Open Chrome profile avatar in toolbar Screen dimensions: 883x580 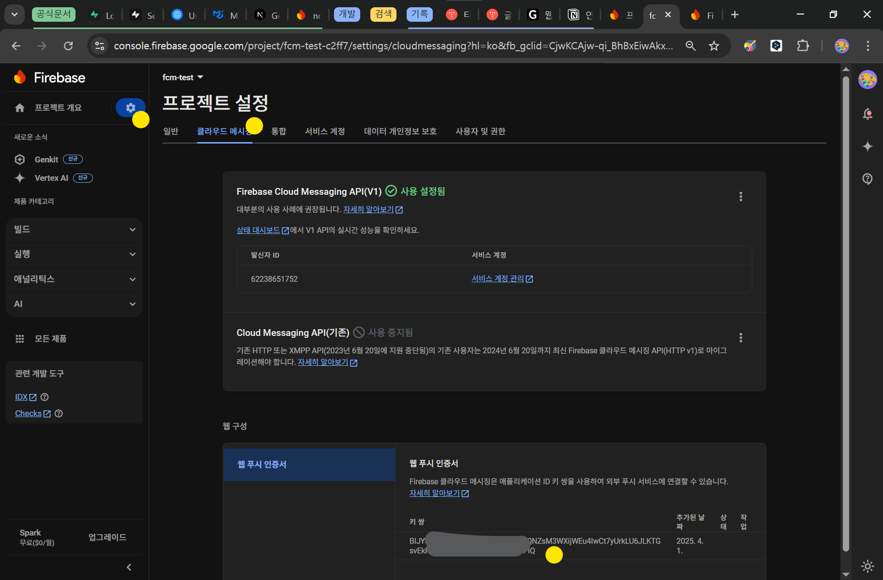pos(842,46)
